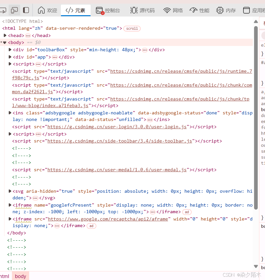
Task: Click the scrollbar up arrow
Action: [x=256, y=21]
